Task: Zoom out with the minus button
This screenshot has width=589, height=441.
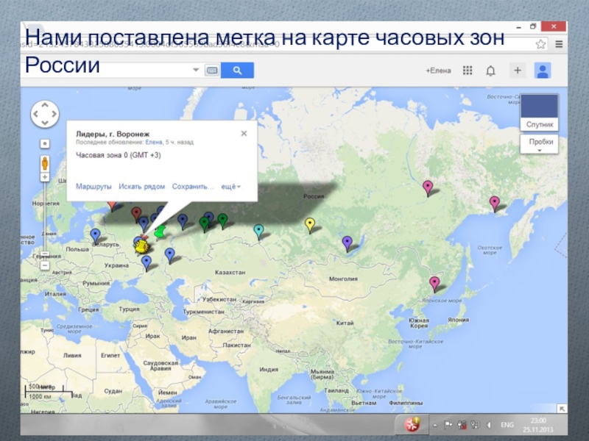Action: point(45,265)
